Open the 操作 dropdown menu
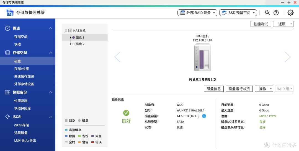 (264, 89)
